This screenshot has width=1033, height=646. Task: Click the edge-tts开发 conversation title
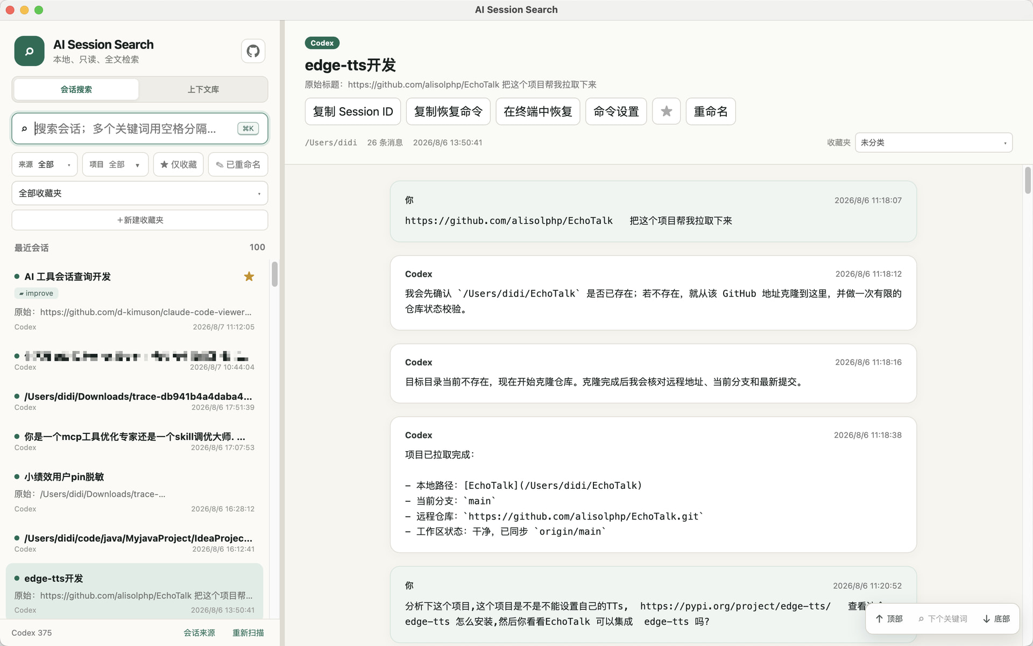point(350,65)
